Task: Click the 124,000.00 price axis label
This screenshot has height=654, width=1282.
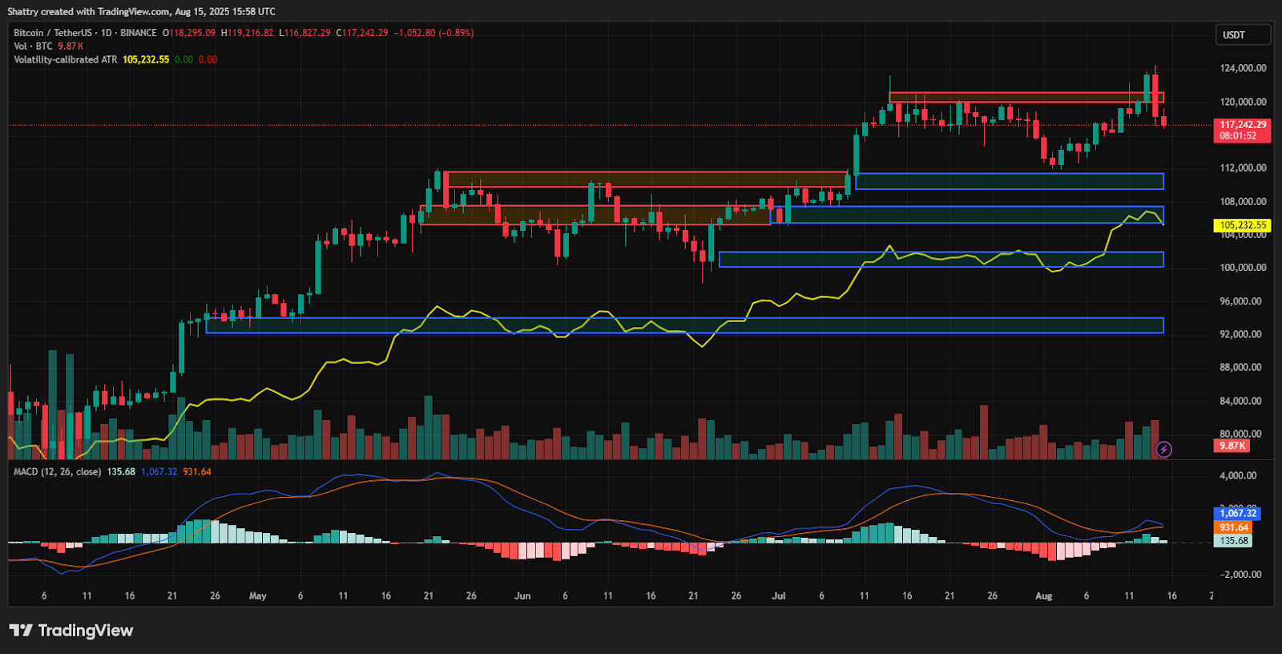Action: click(1243, 68)
